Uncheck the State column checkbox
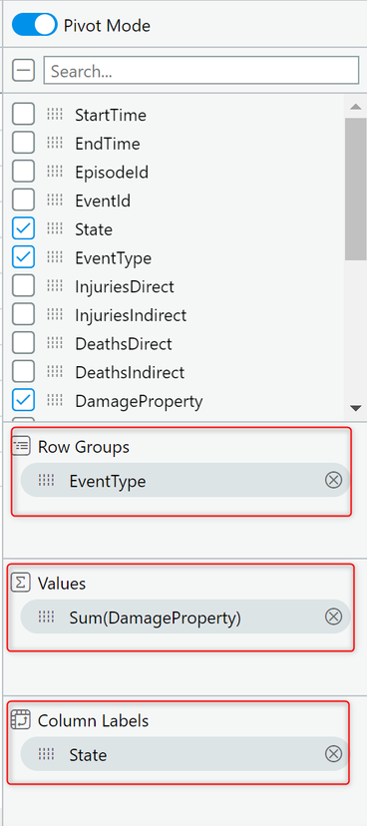Image resolution: width=367 pixels, height=826 pixels. coord(23,229)
